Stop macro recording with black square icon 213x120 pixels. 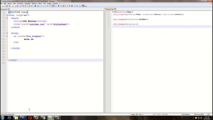pyautogui.click(x=72, y=6)
